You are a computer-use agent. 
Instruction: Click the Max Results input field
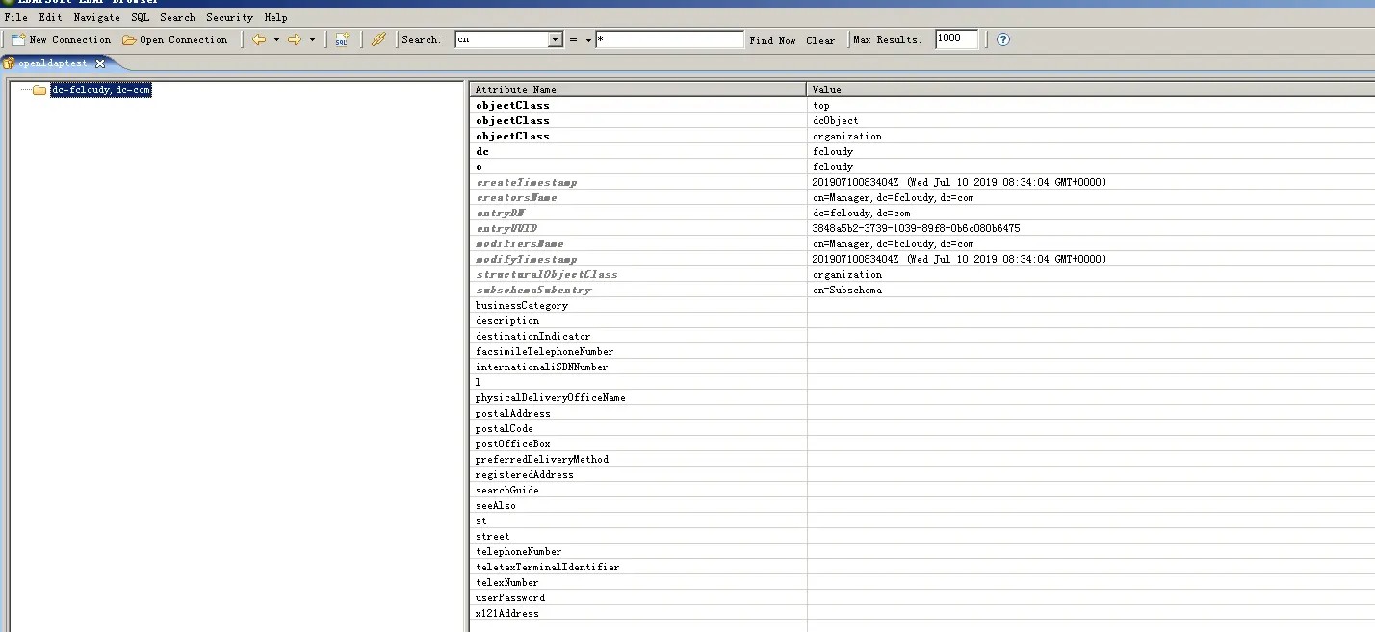[955, 39]
